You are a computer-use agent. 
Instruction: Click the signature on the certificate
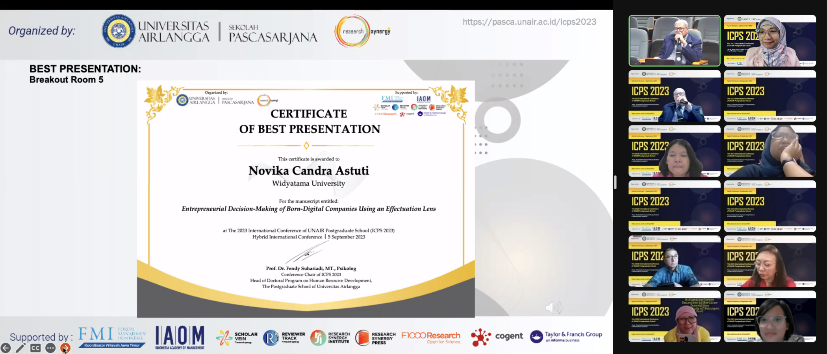pos(307,253)
